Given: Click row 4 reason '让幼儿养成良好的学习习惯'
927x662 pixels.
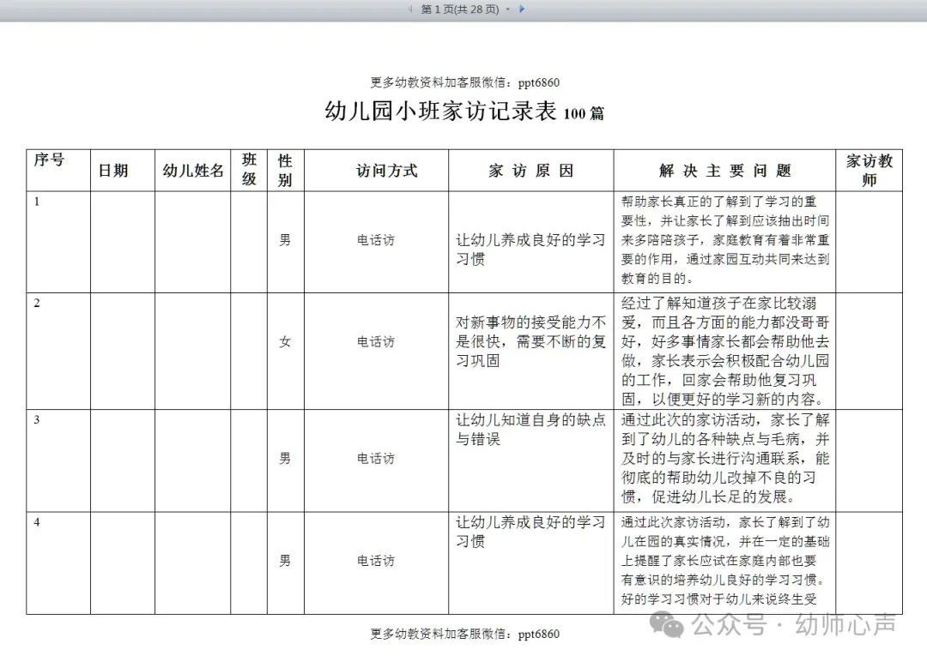Looking at the screenshot, I should pyautogui.click(x=530, y=532).
